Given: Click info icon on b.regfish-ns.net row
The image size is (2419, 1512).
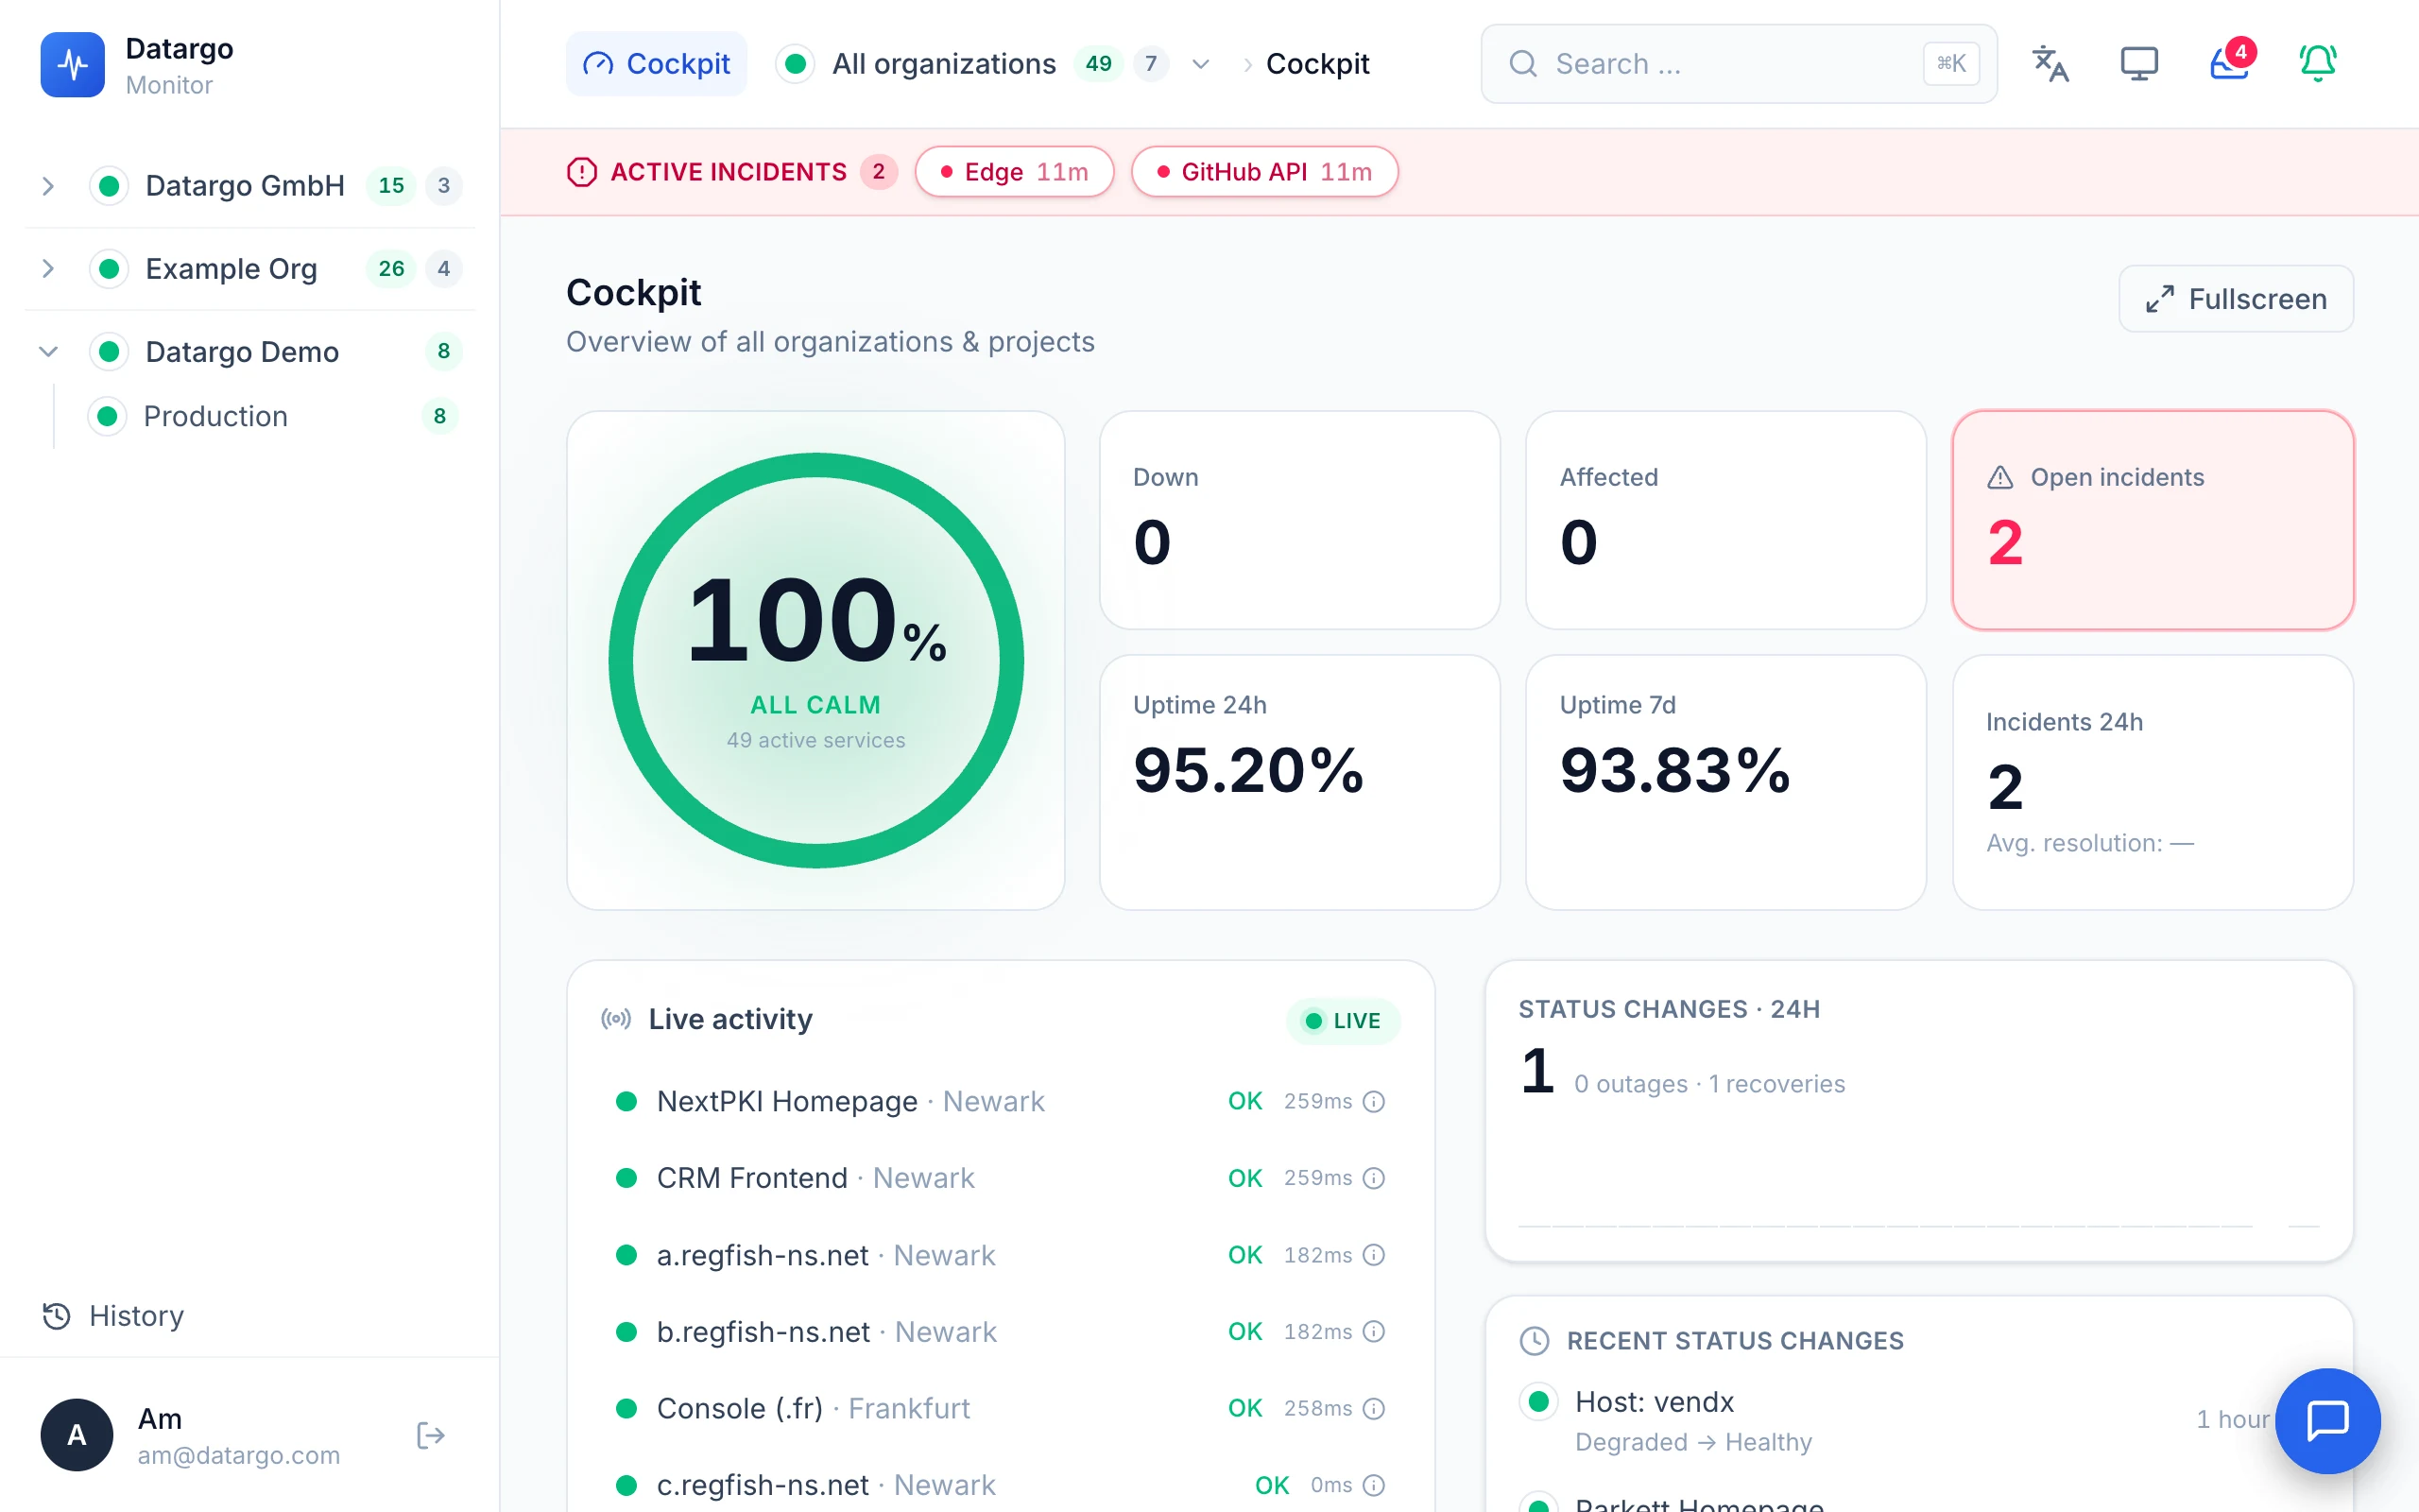Looking at the screenshot, I should pyautogui.click(x=1375, y=1332).
